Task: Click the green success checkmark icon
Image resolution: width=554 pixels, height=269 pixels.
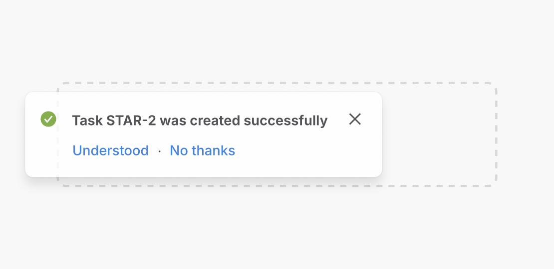Action: [x=48, y=120]
